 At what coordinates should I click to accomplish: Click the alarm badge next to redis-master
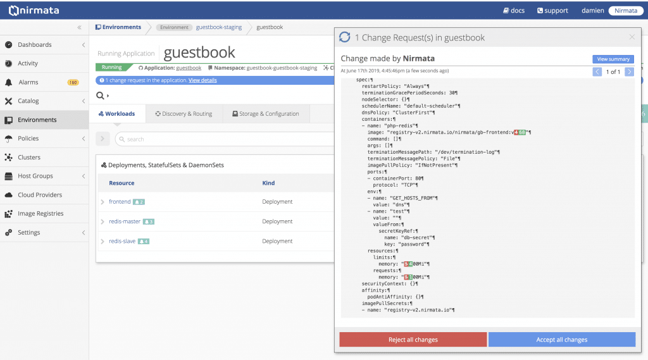tap(148, 221)
